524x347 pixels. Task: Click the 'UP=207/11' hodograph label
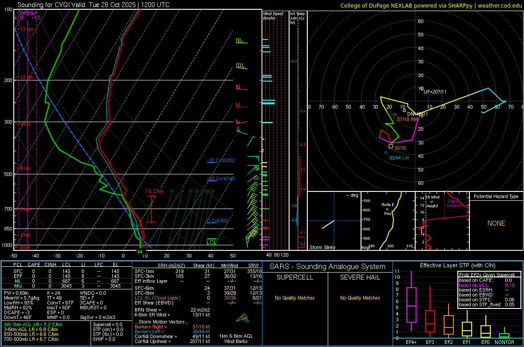[435, 92]
